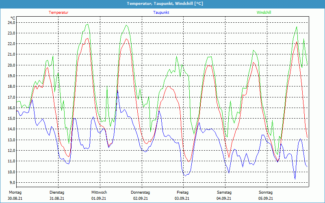
Task: Click the y-axis label 12,0
Action: tap(11, 150)
